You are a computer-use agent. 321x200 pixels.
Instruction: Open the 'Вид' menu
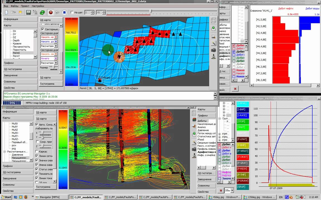click(x=6, y=6)
